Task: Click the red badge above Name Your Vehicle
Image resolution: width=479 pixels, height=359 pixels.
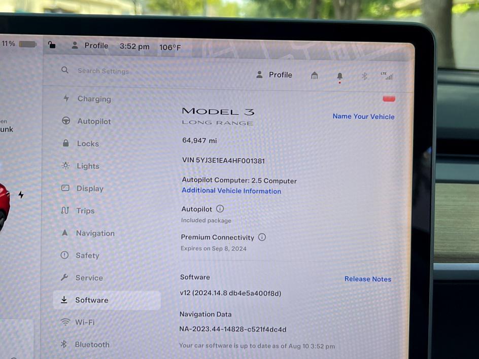Action: pyautogui.click(x=389, y=99)
